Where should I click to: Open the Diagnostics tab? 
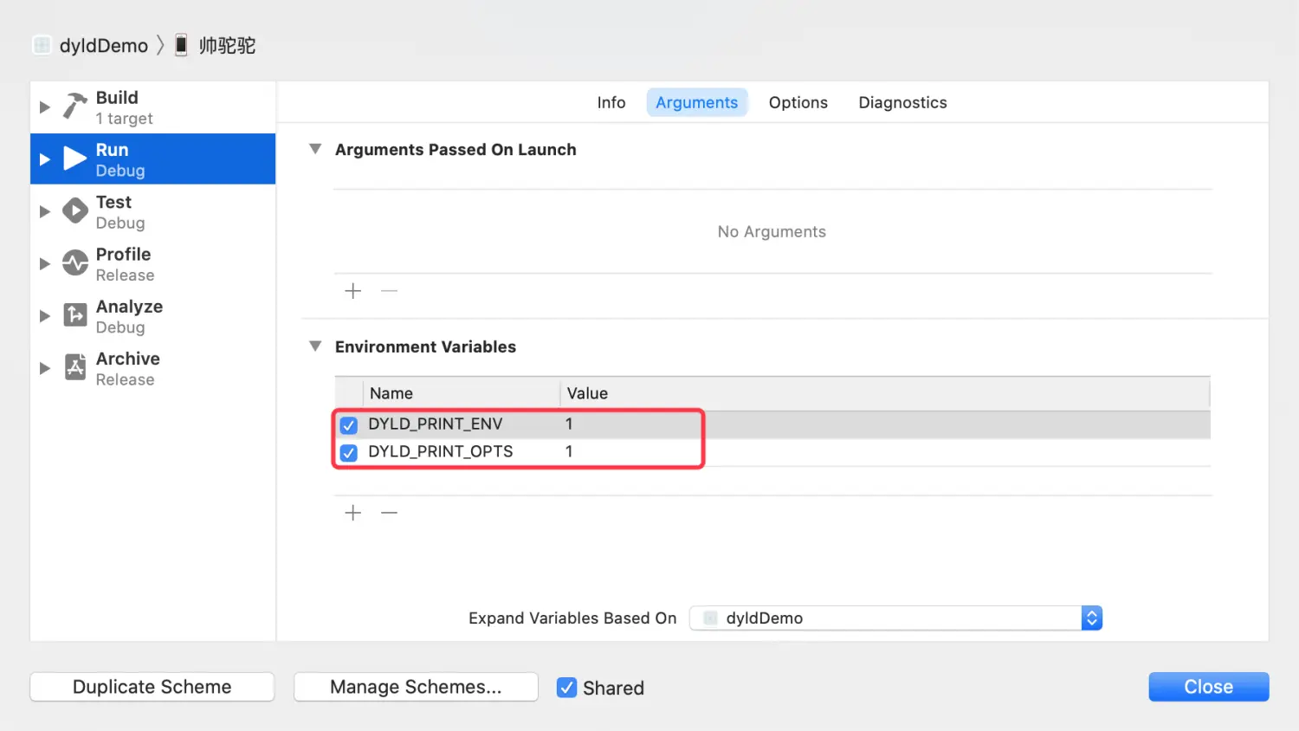pos(902,102)
